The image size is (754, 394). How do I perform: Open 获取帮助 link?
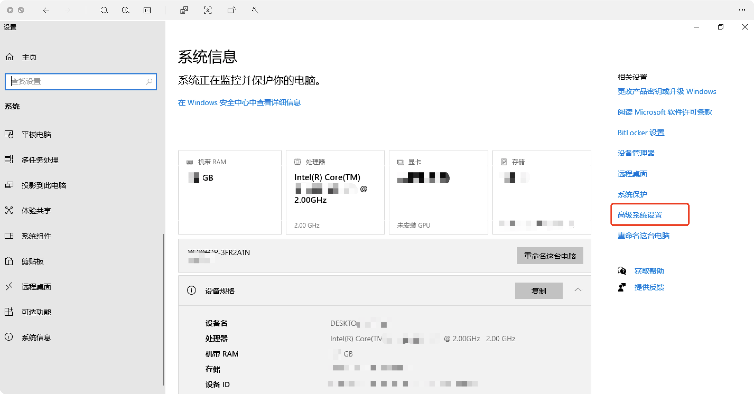pos(649,271)
